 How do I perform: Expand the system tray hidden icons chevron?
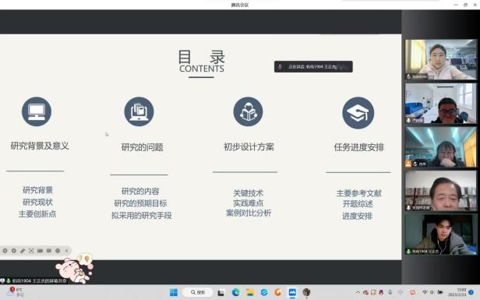pyautogui.click(x=358, y=292)
